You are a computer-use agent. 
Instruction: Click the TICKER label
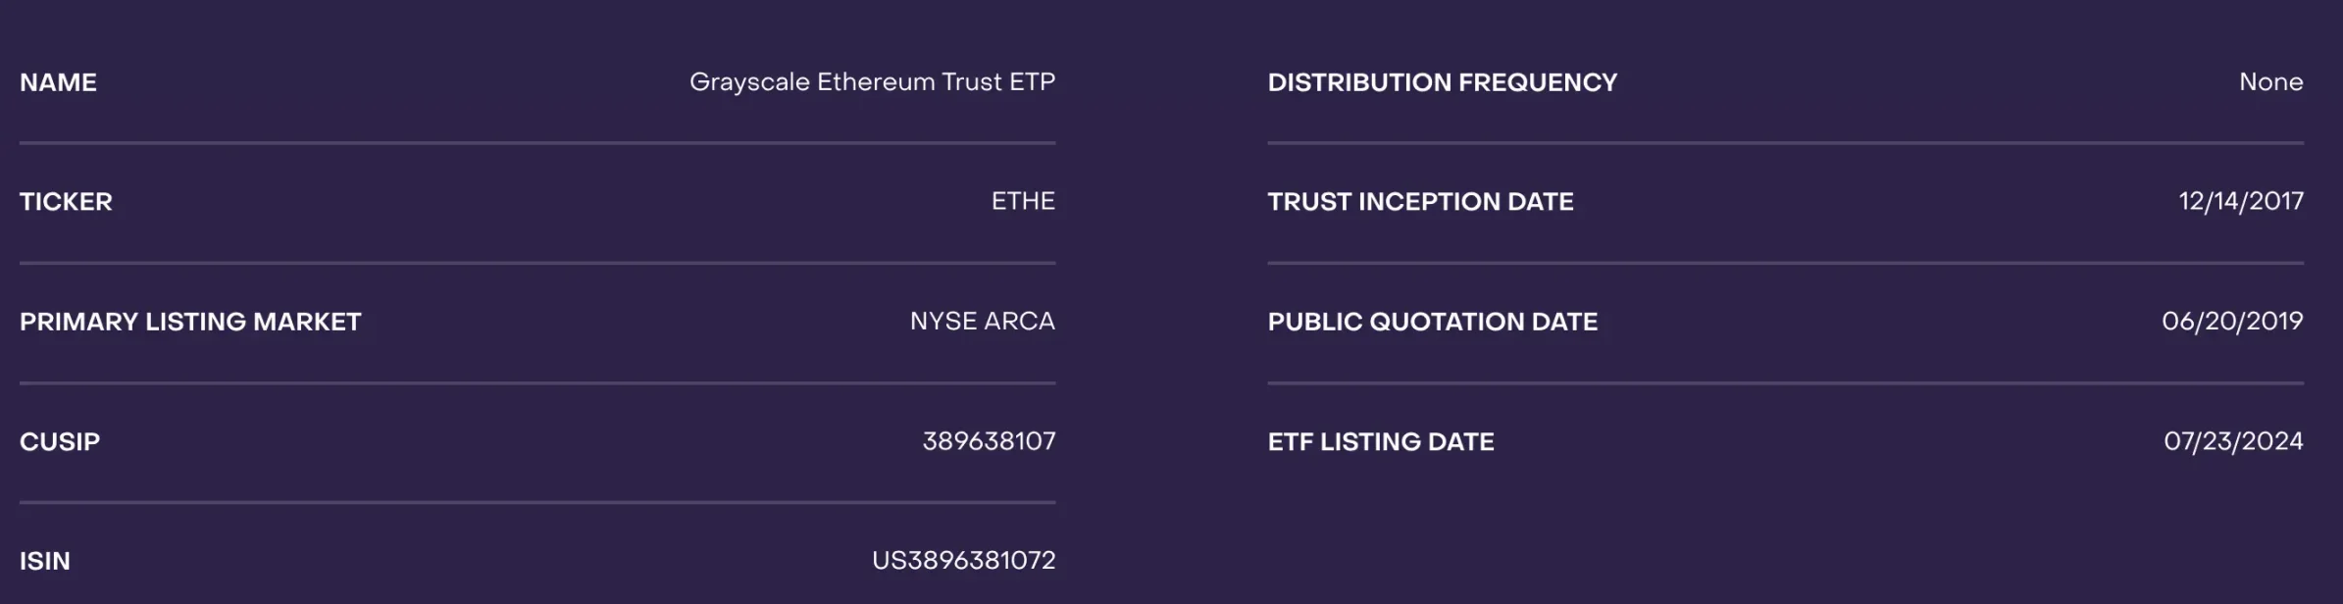[x=66, y=202]
